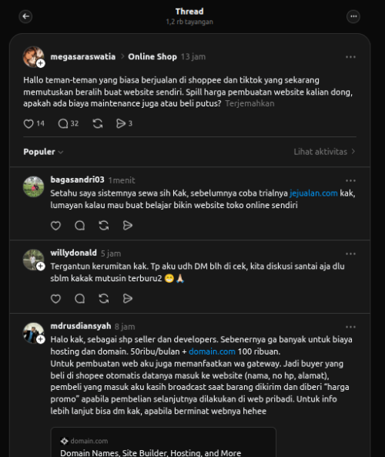
Task: Repost megasaraswatia's main post
Action: tap(98, 123)
